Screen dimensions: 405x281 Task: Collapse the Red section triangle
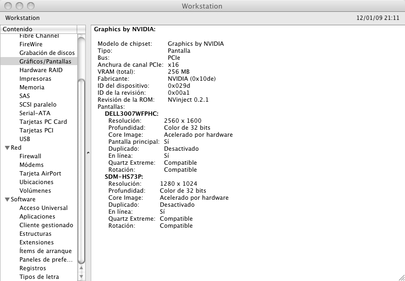tap(7, 148)
